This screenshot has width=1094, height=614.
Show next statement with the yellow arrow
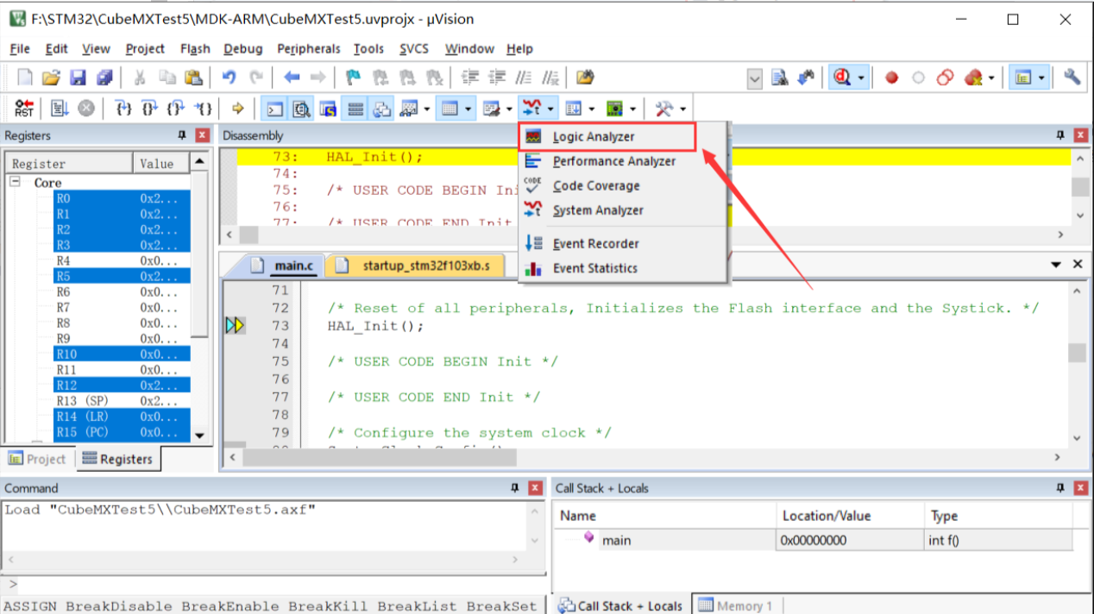coord(238,109)
